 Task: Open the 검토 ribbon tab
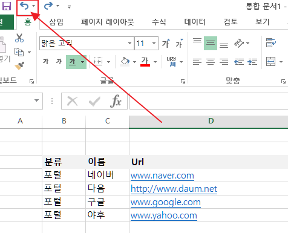coord(231,22)
